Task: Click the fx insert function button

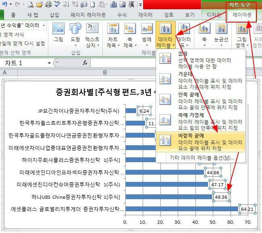Action: [x=85, y=63]
